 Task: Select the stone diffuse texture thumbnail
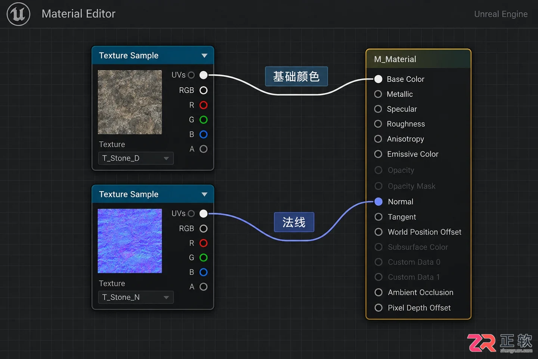[130, 102]
